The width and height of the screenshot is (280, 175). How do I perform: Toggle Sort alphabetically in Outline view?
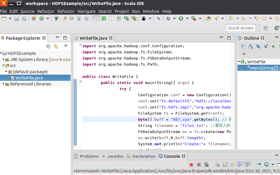point(251,46)
